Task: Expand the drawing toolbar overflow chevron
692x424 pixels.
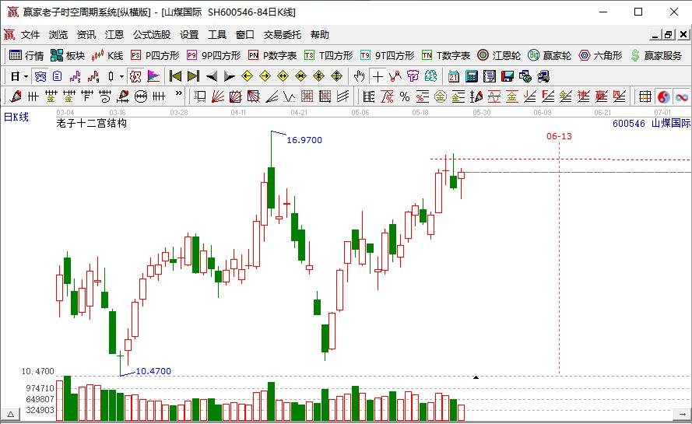Action: 179,93
